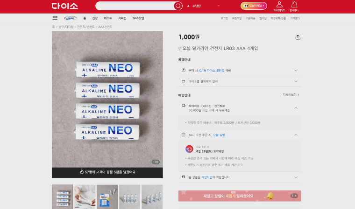The width and height of the screenshot is (355, 209).
Task: Select the 베스트 menu item
Action: point(108,18)
